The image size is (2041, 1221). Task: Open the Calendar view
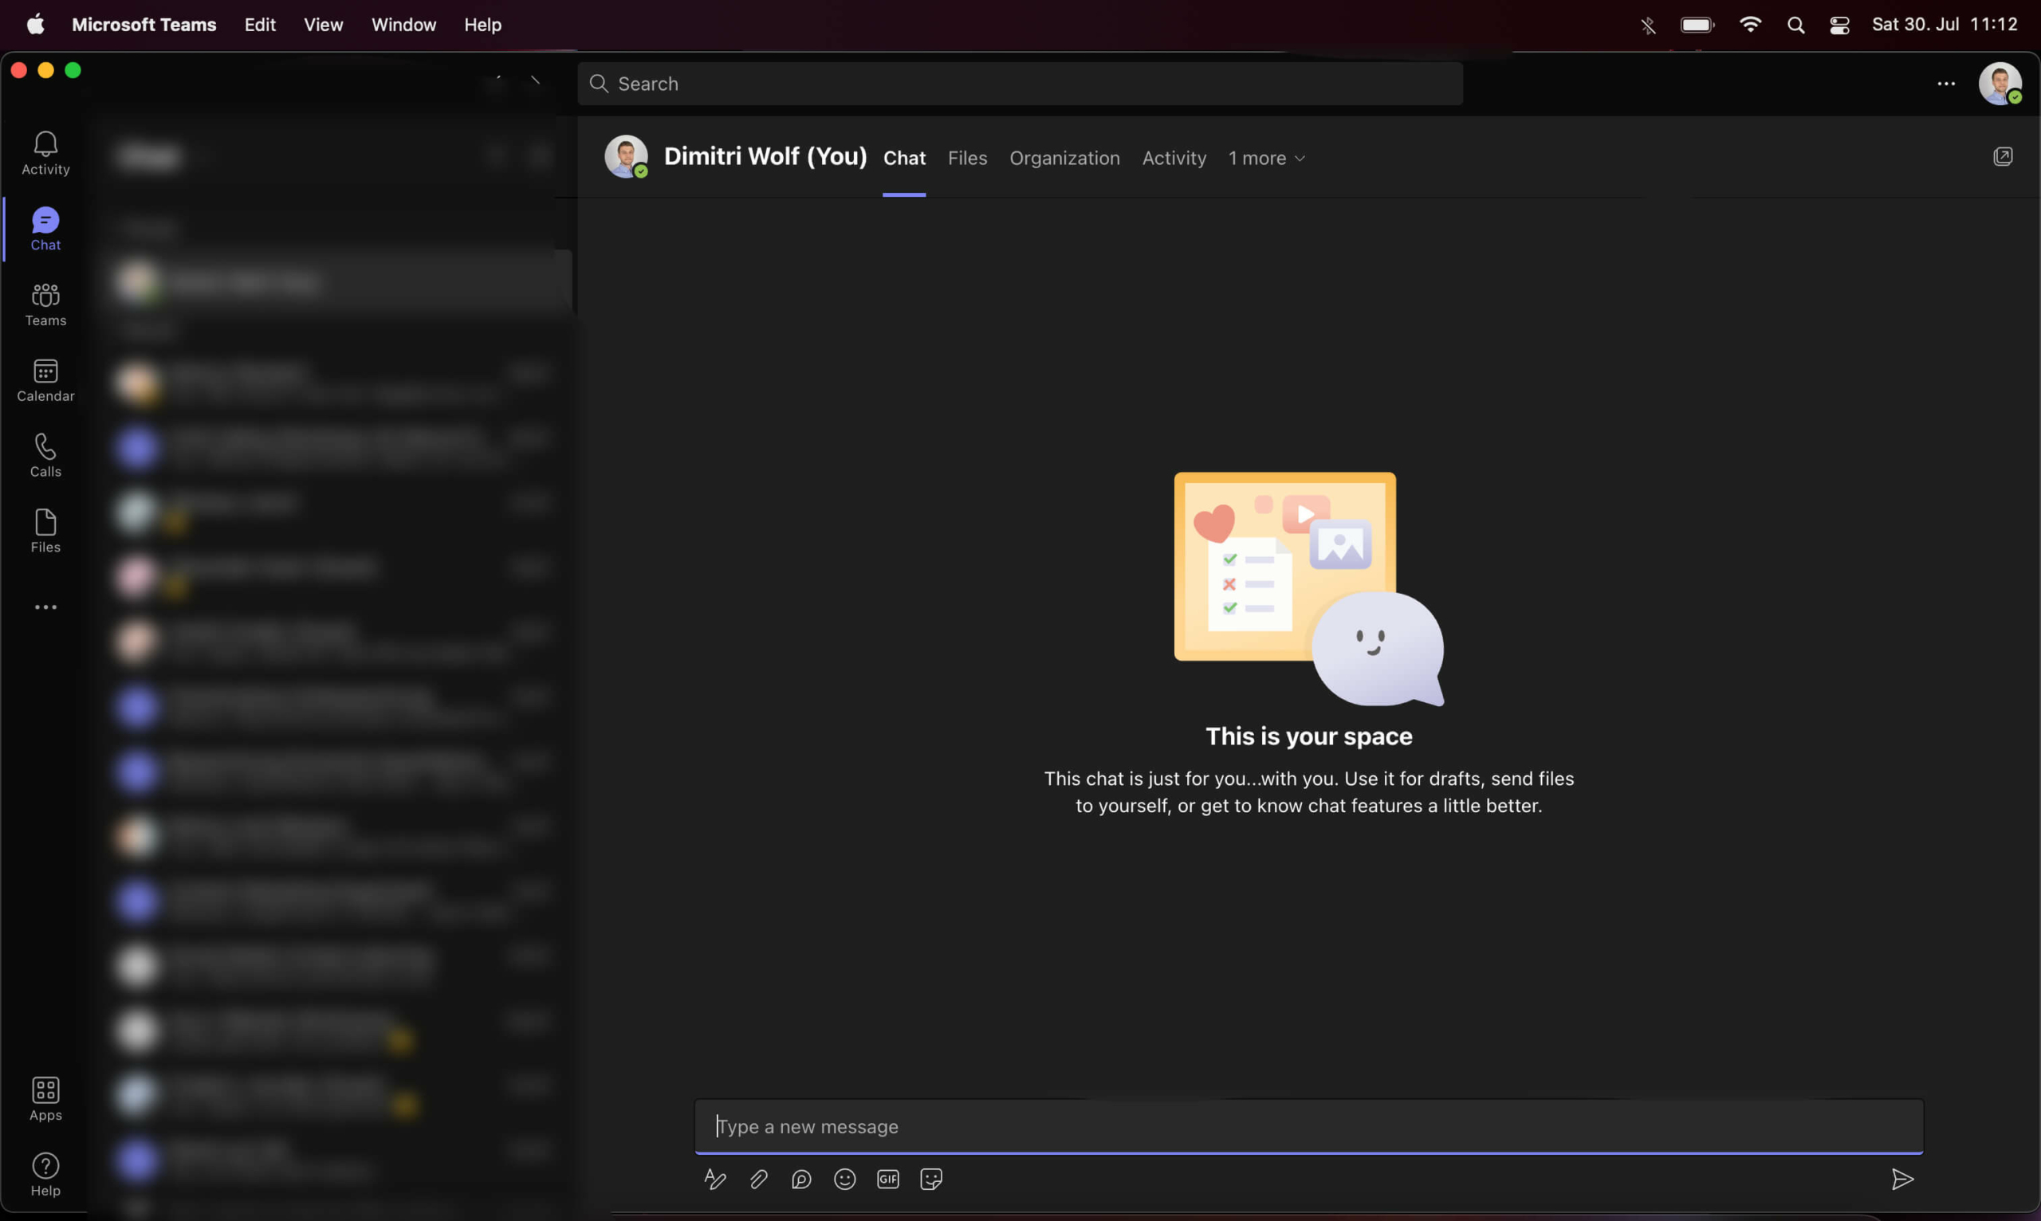[x=45, y=380]
